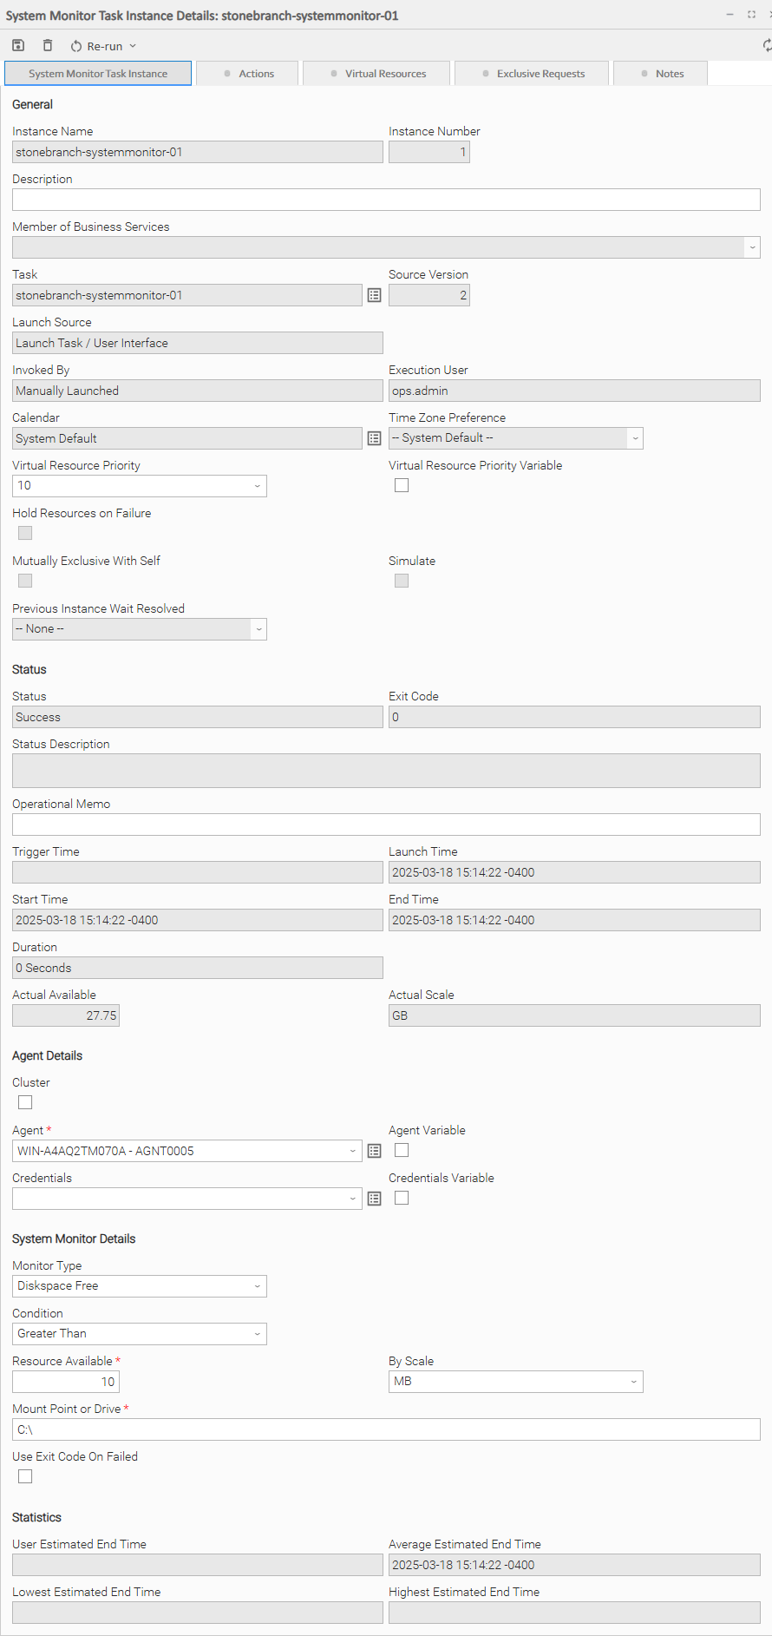Click the Save icon in toolbar
The height and width of the screenshot is (1636, 772).
click(x=18, y=45)
